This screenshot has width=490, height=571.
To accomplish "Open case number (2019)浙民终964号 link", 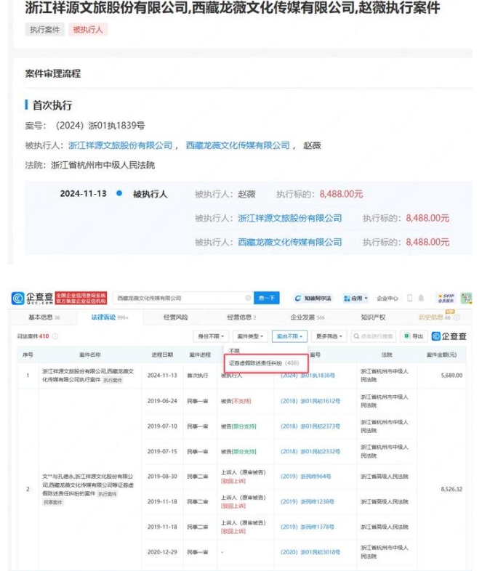I will 305,477.
